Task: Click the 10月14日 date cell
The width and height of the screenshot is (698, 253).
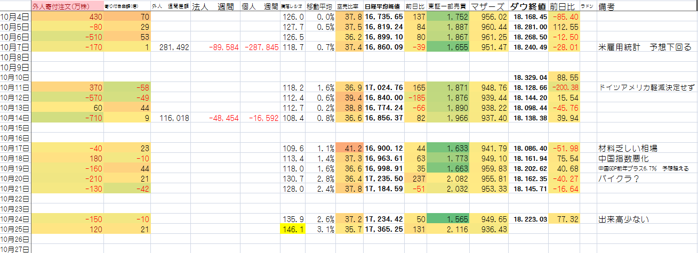Action: (x=15, y=118)
